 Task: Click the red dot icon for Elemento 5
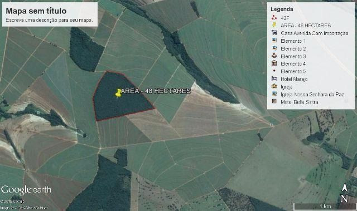[274, 71]
